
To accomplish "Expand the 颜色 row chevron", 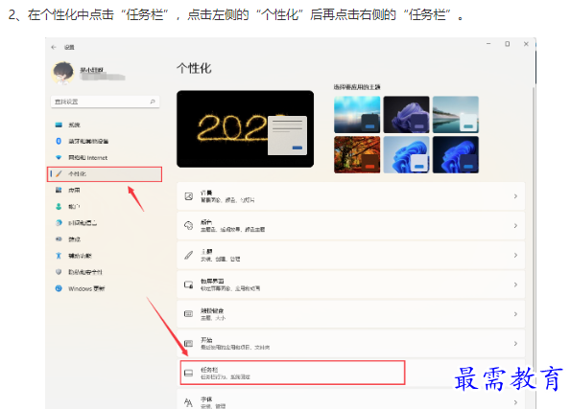I will tap(515, 226).
